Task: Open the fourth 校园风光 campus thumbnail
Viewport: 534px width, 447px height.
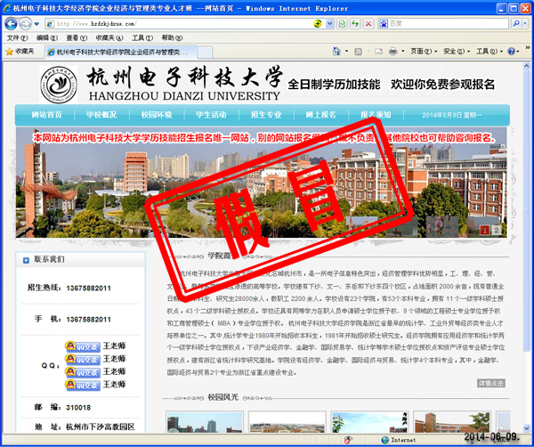Action: pos(452,422)
